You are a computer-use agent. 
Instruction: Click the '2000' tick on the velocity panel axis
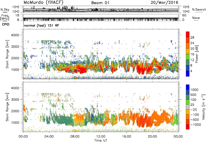[x=16, y=111]
